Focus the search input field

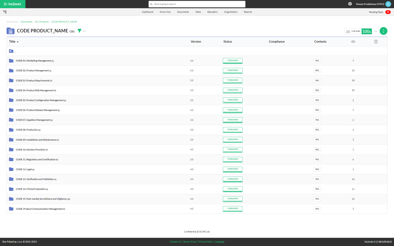tap(197, 4)
